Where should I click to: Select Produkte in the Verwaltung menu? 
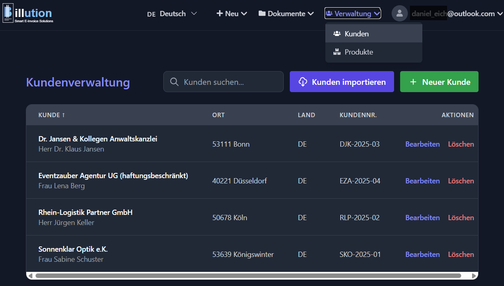coord(374,52)
